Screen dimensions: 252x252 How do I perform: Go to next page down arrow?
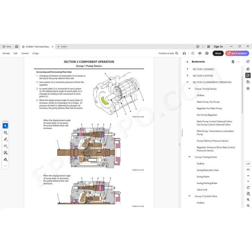point(248,181)
